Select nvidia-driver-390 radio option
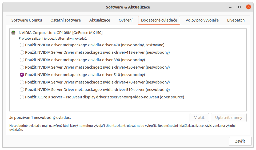This screenshot has height=150, width=256. pyautogui.click(x=22, y=60)
